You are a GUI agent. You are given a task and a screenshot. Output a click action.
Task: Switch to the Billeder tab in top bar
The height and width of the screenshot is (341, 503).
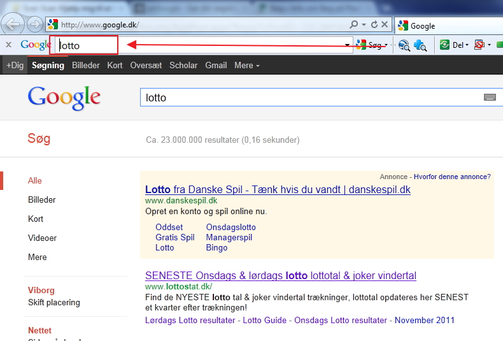(x=85, y=65)
